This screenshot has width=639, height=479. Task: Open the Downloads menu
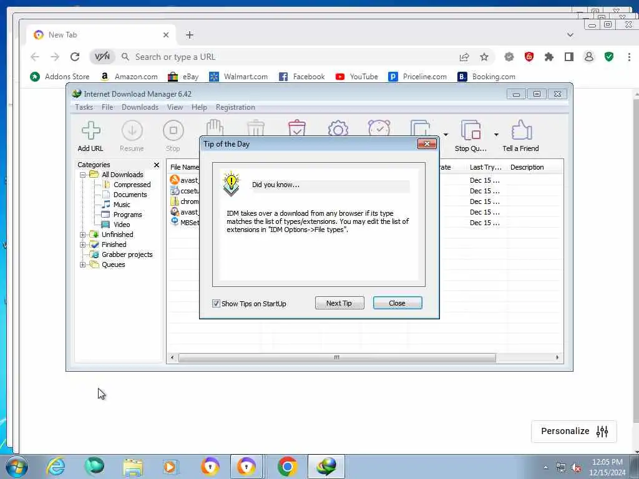click(x=140, y=107)
